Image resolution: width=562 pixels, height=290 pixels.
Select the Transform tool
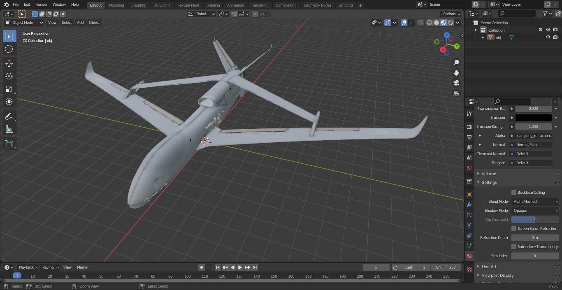9,102
